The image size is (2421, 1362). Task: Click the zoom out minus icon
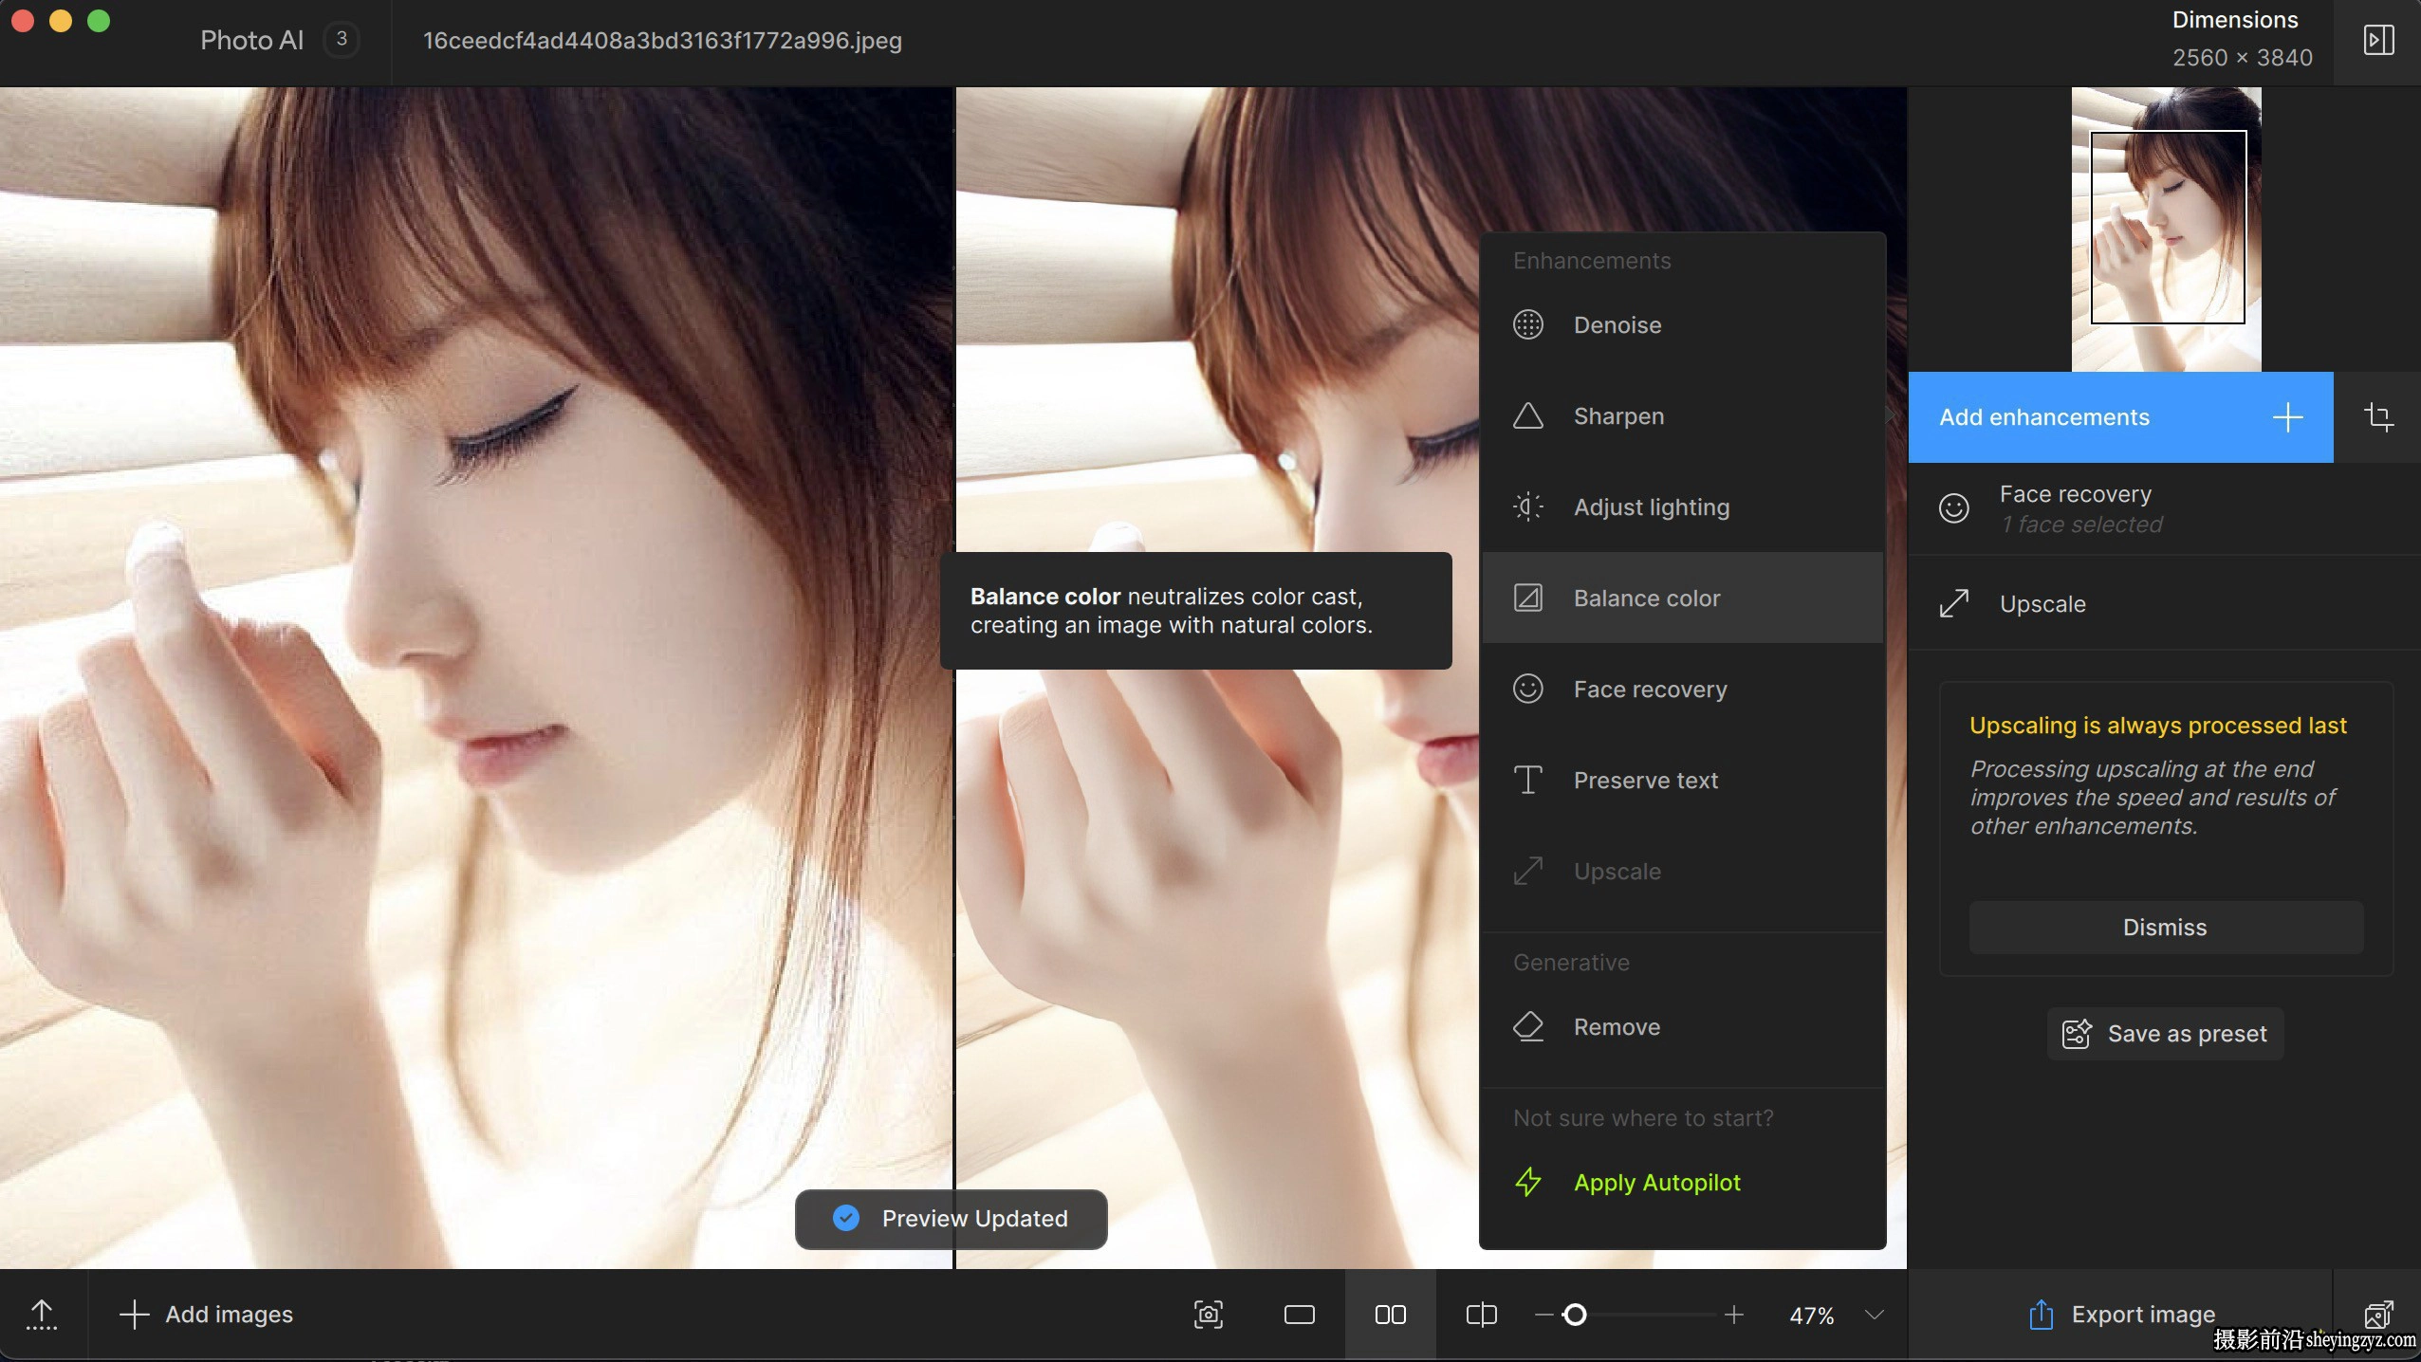[1543, 1315]
